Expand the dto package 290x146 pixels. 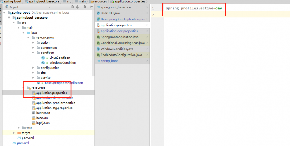(33, 73)
